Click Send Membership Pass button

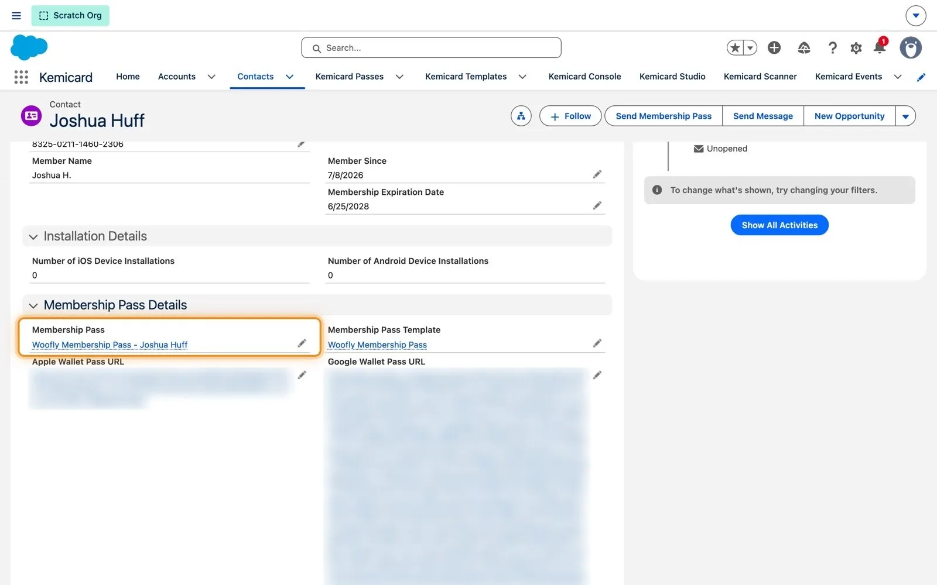[664, 116]
